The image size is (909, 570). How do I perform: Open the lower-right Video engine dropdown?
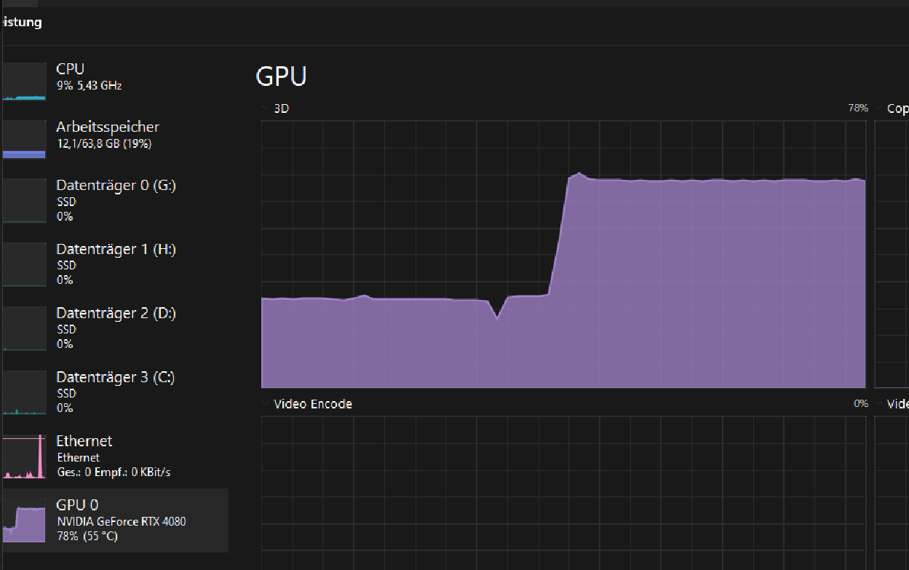[879, 404]
